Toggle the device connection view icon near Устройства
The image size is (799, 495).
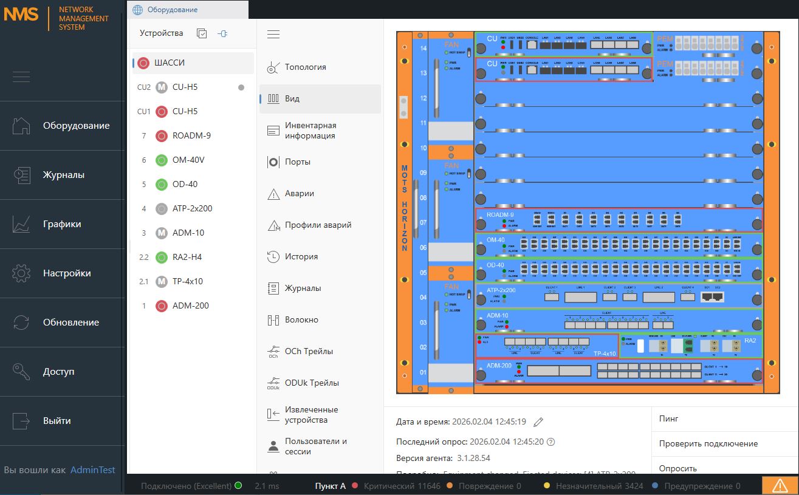(x=223, y=33)
